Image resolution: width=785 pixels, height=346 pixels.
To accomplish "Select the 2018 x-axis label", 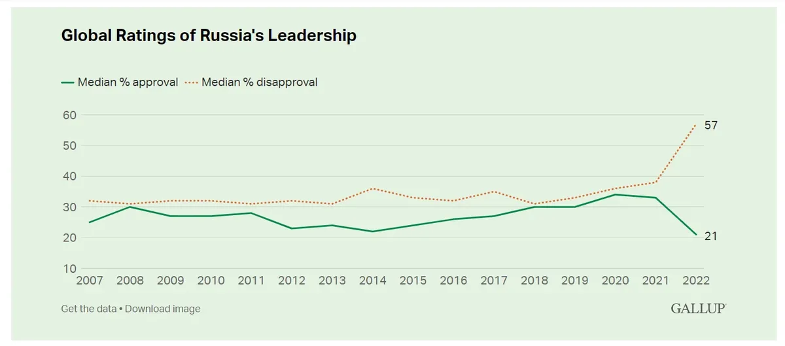I will [534, 281].
